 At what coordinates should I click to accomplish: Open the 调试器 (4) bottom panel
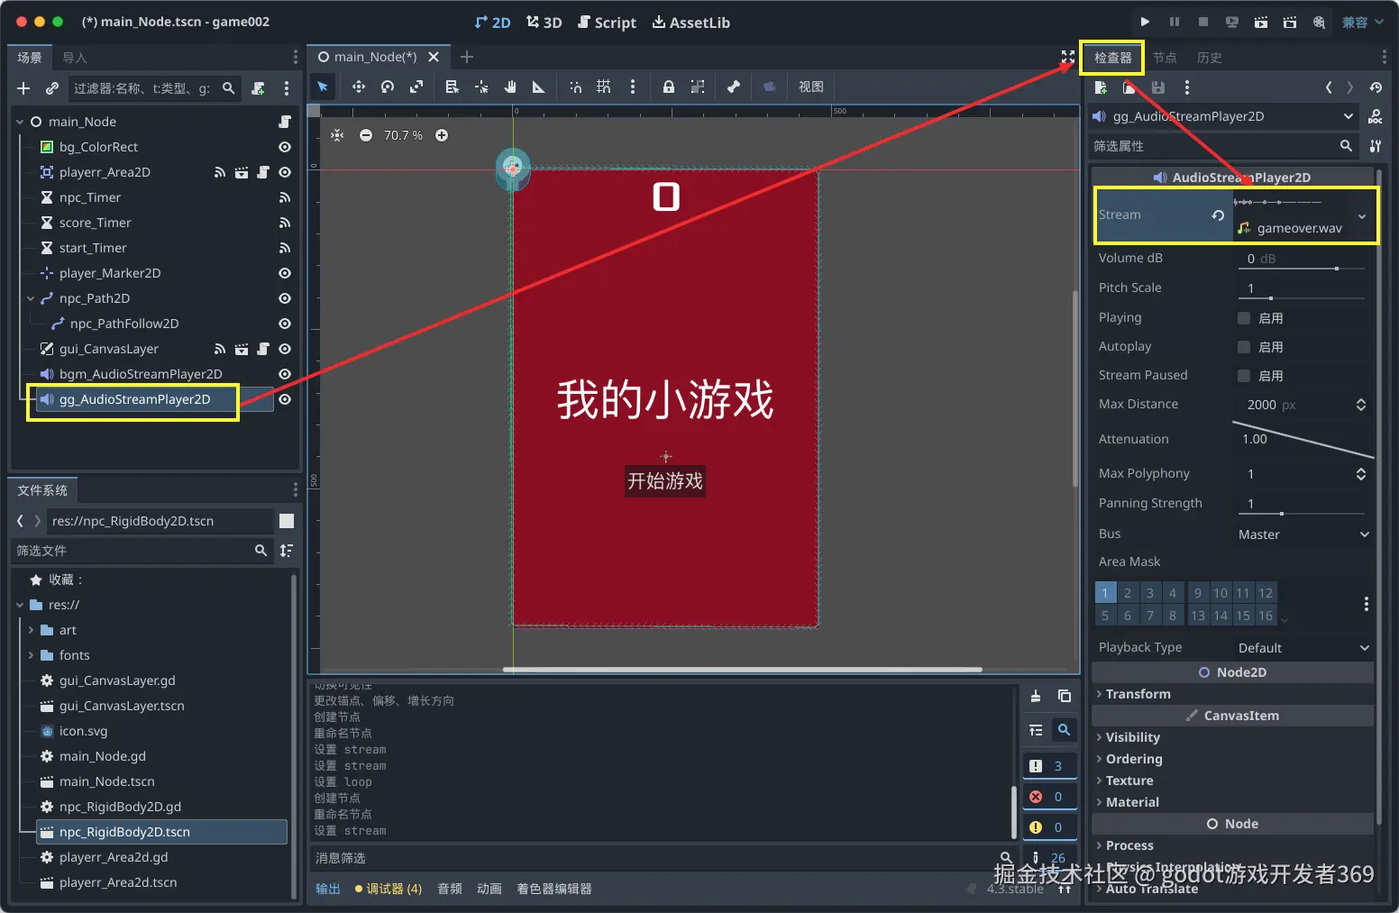[389, 889]
